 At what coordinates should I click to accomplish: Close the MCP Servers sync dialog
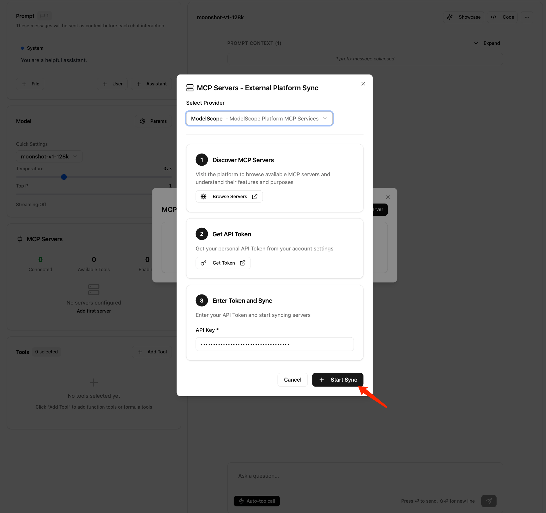[x=363, y=84]
